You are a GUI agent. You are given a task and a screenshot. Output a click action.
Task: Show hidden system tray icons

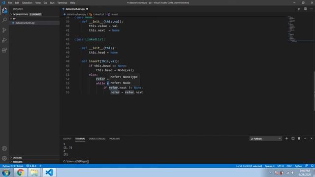[x=270, y=173]
